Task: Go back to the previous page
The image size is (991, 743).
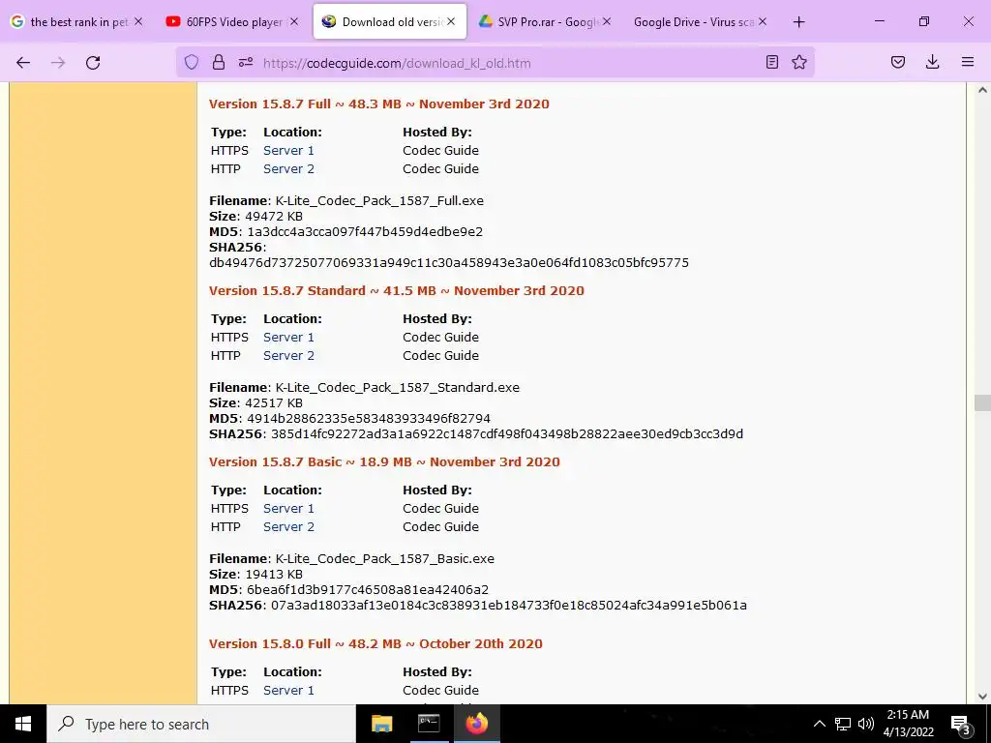Action: 23,63
